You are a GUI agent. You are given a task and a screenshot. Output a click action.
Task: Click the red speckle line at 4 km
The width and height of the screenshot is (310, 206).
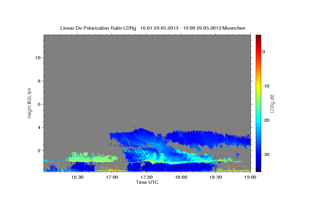pyautogui.click(x=133, y=127)
